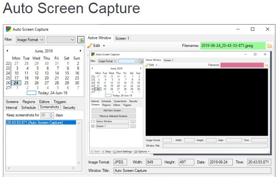Viewport: 278px width, 177px height.
Task: Click the black screenshot preview area
Action: click(x=207, y=102)
